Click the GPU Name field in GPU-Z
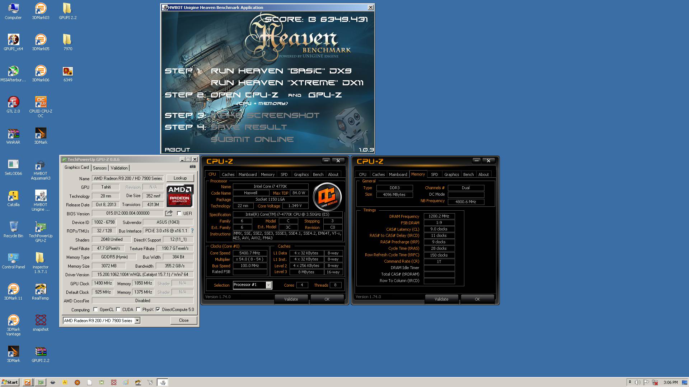Viewport: 689px width, 387px height. coord(128,178)
